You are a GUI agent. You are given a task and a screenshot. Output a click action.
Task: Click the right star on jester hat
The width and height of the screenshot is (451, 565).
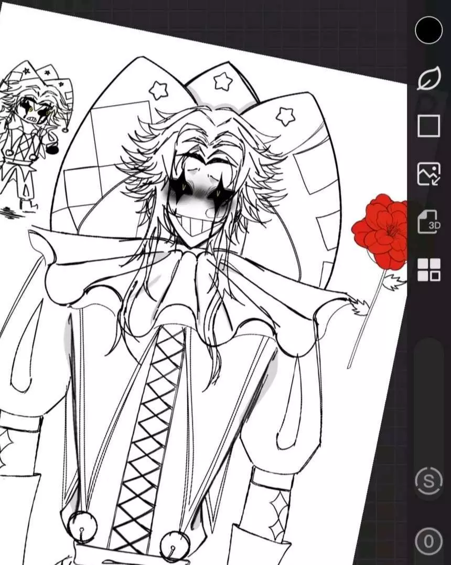tap(285, 116)
